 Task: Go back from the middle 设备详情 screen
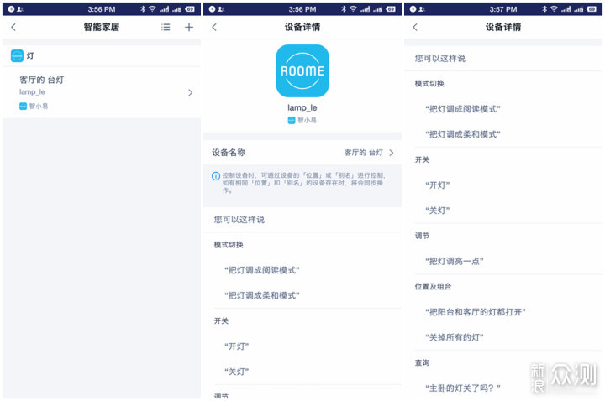213,27
